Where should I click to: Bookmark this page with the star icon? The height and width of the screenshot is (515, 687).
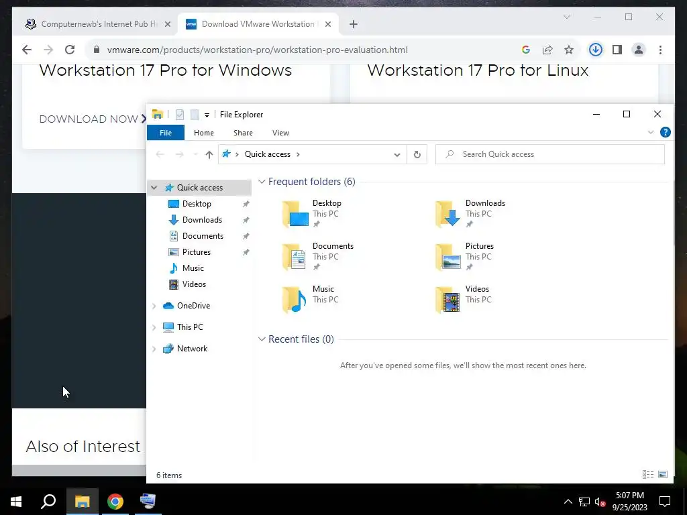pos(569,50)
